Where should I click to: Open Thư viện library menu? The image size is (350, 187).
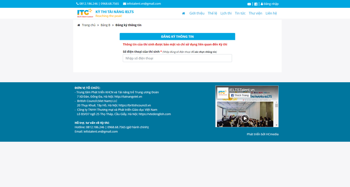tap(255, 13)
